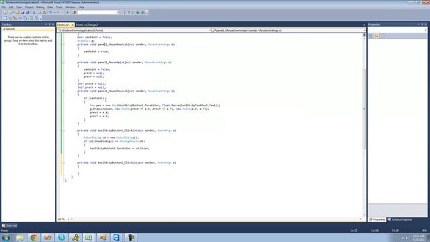The image size is (430, 242).
Task: Open the View menu
Action: coord(19,7)
